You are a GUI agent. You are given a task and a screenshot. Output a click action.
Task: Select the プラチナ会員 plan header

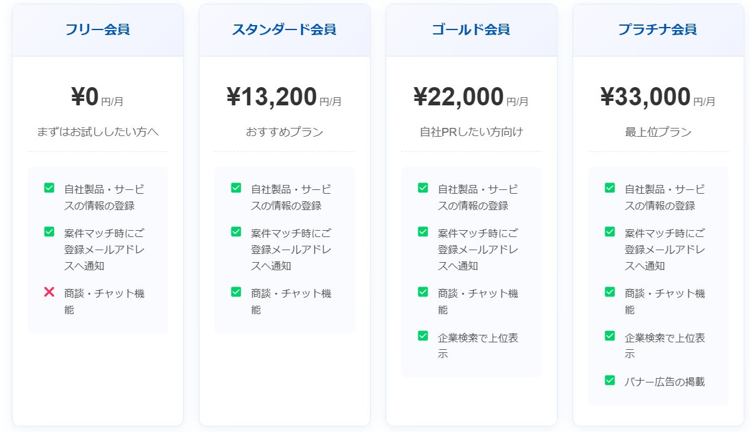(658, 29)
